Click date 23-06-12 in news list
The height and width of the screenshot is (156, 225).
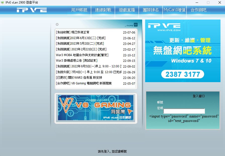pyautogui.click(x=129, y=38)
